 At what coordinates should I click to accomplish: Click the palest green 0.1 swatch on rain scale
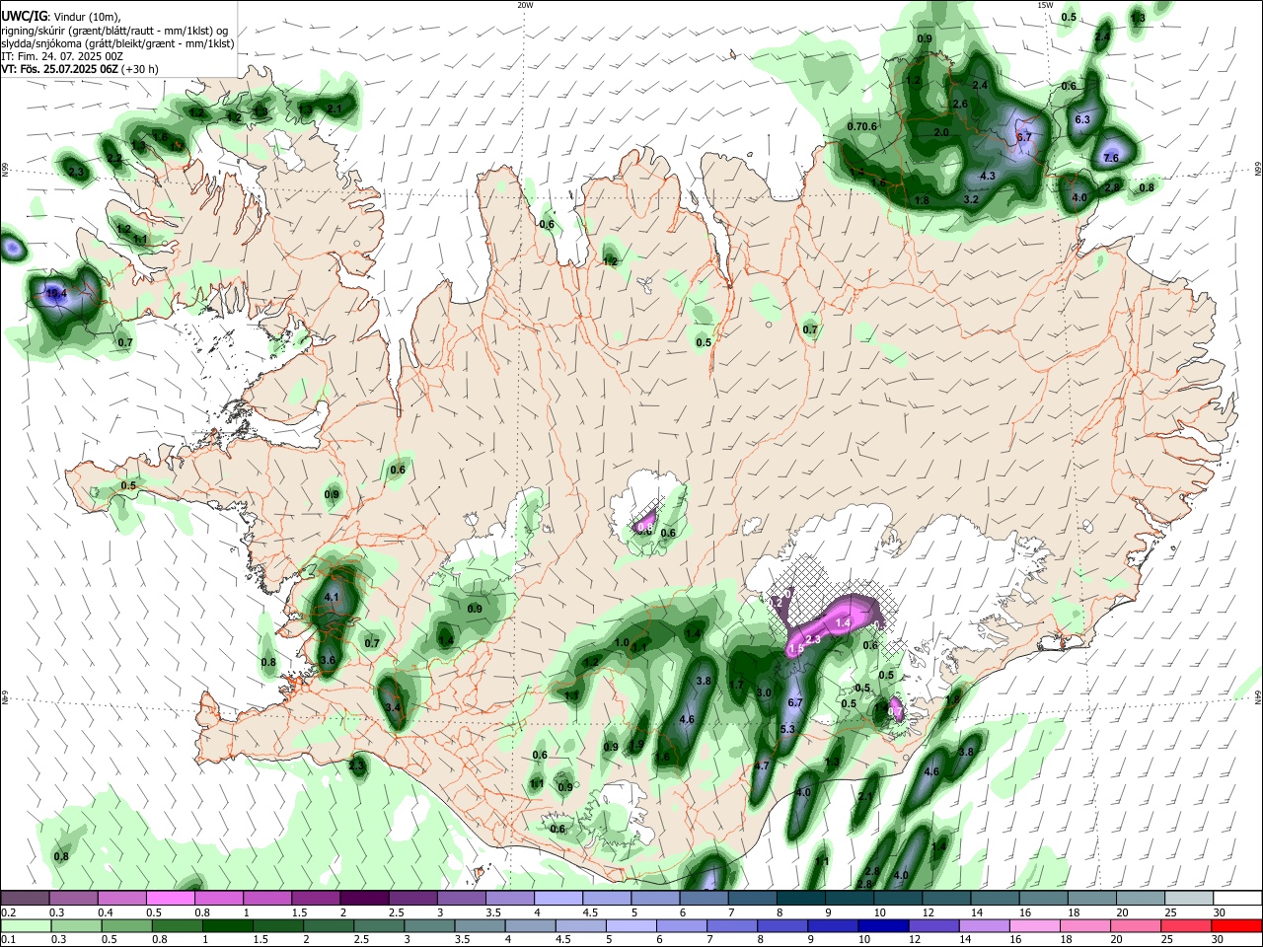pyautogui.click(x=26, y=925)
